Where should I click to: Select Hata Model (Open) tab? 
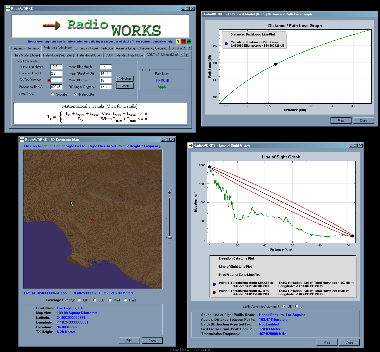point(90,55)
